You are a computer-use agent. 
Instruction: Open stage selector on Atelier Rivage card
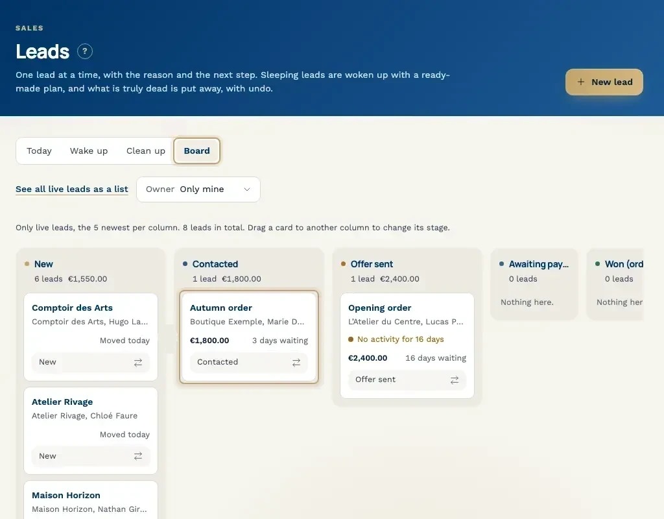(x=91, y=456)
